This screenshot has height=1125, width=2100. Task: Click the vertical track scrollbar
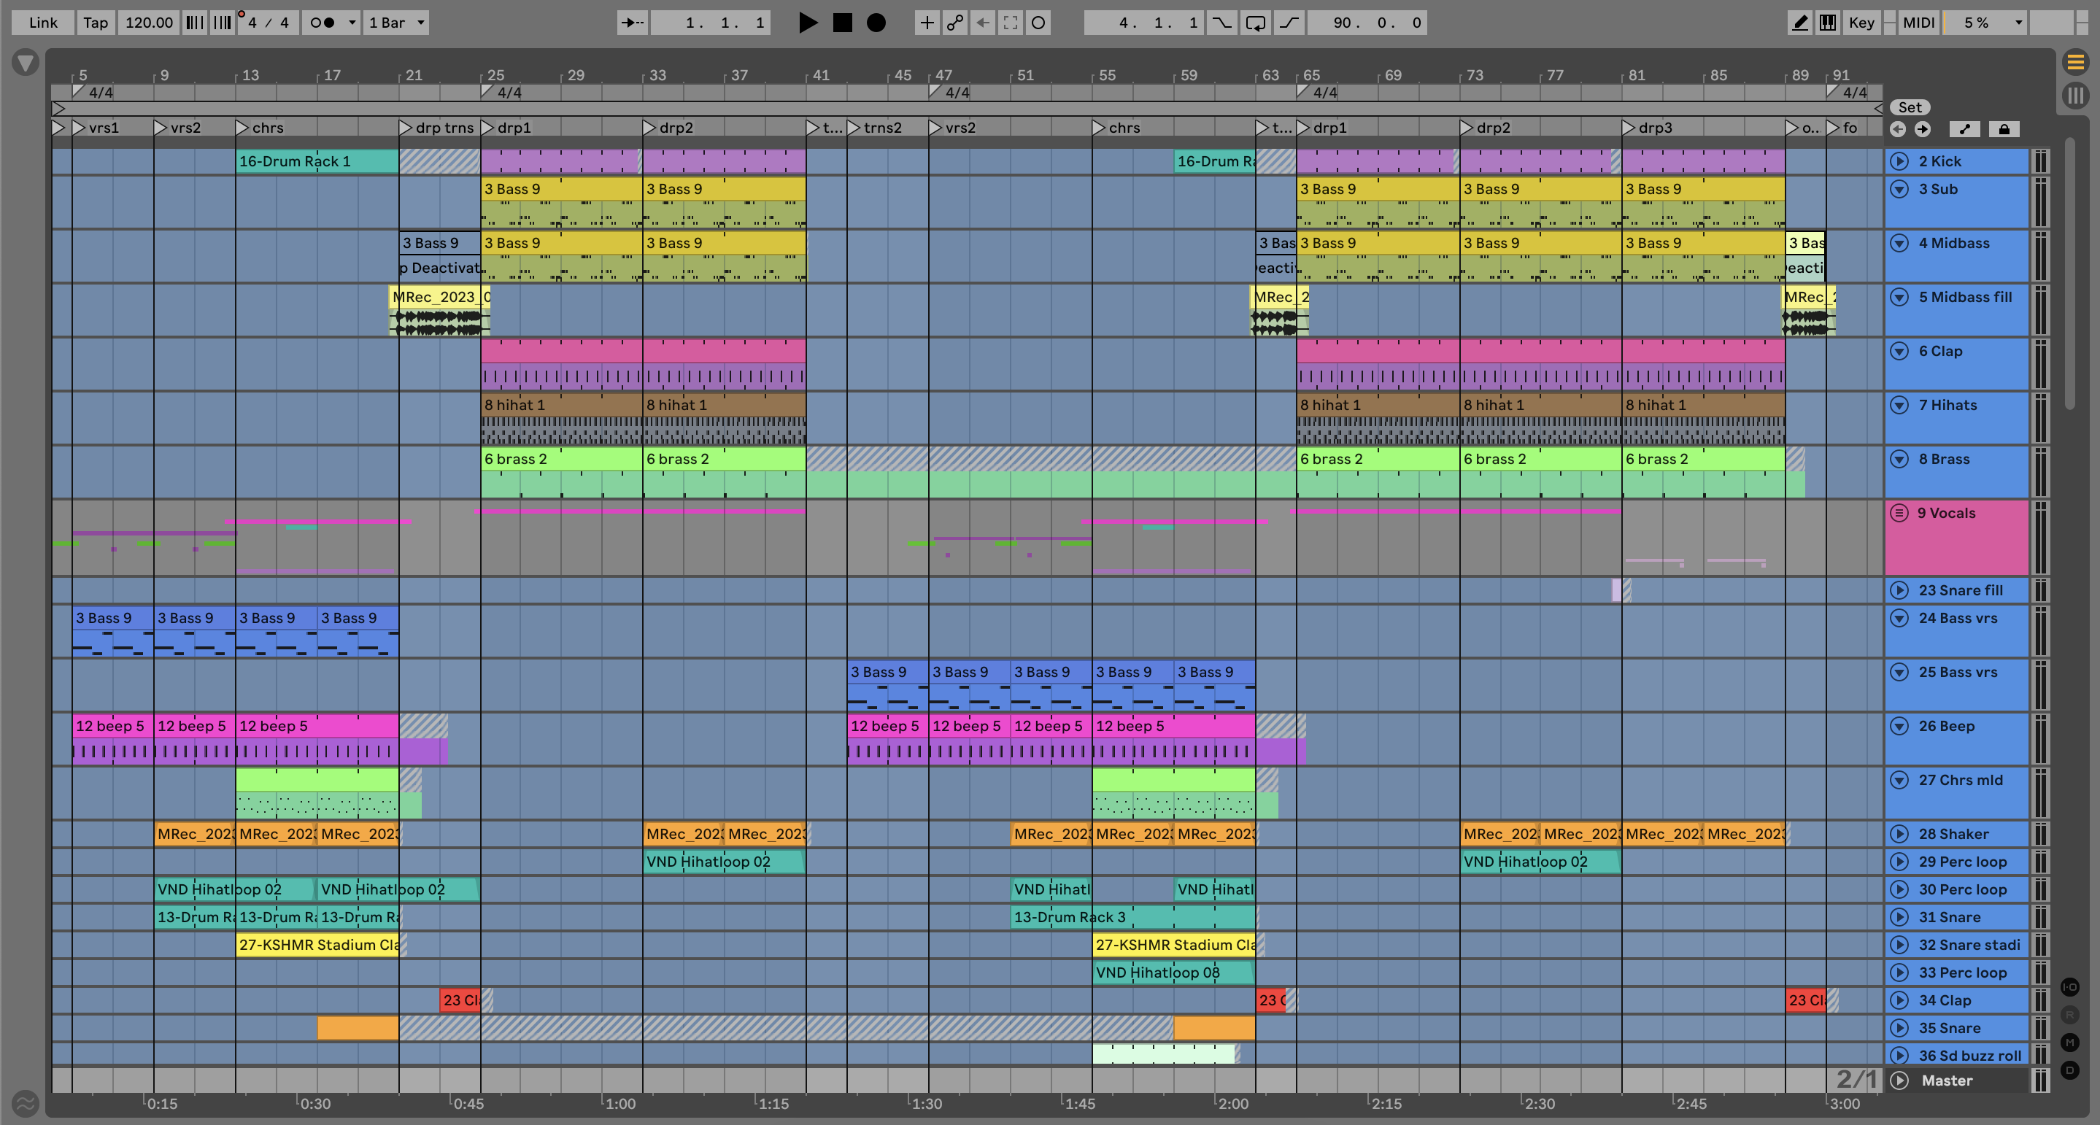click(x=2070, y=274)
